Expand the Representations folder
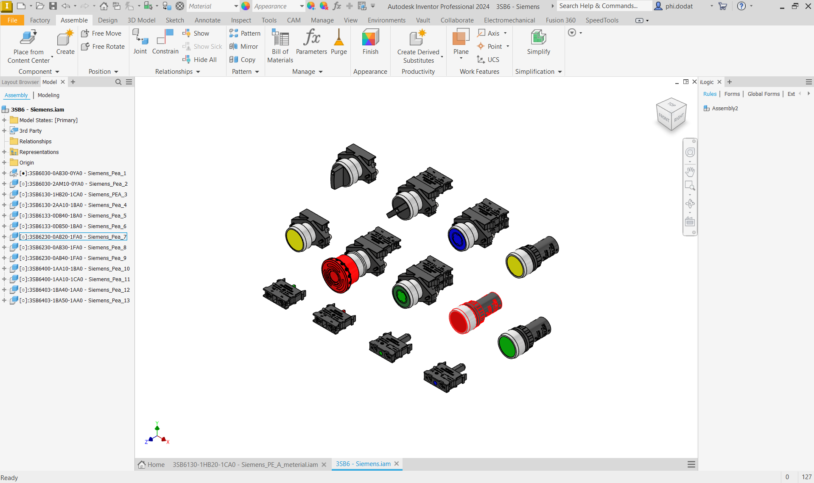This screenshot has height=483, width=814. (x=4, y=152)
